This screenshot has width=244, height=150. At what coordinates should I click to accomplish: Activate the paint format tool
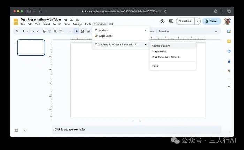[49, 31]
